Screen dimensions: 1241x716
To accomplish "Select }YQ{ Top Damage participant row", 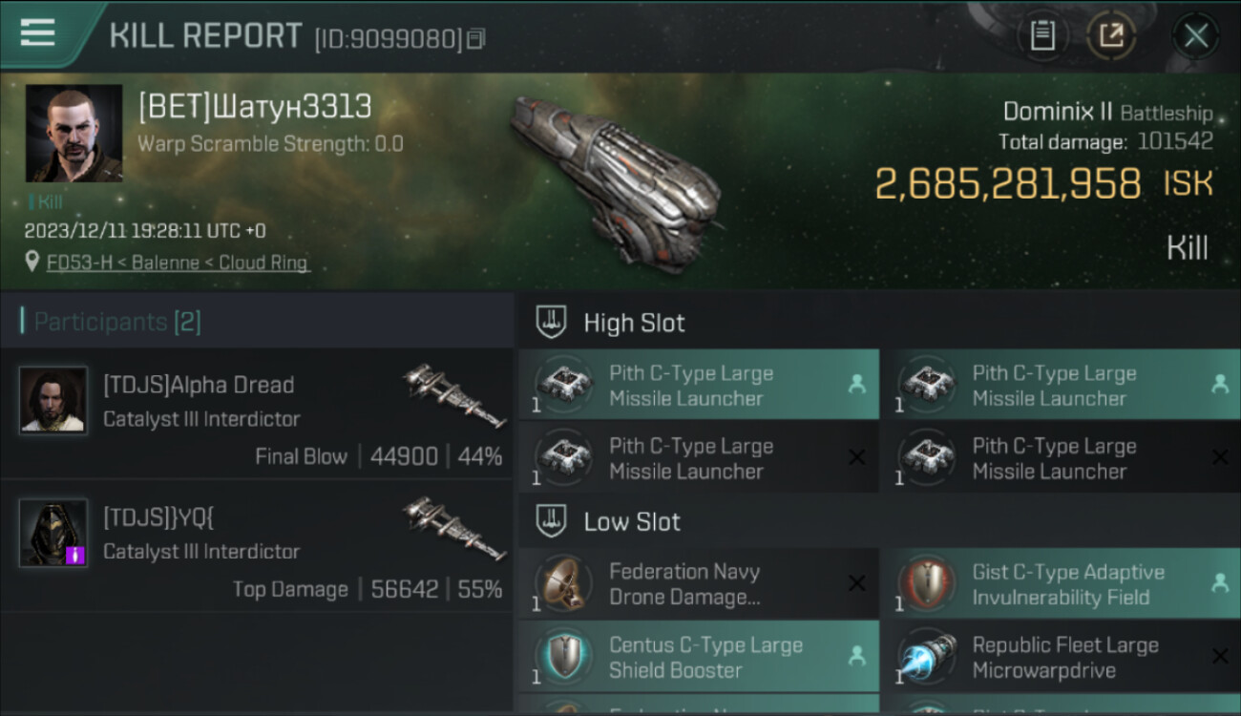I will pos(257,545).
